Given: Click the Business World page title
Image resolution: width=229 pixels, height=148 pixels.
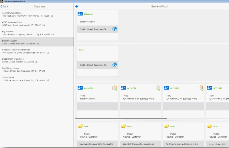Looking at the screenshot, I should 159,6.
